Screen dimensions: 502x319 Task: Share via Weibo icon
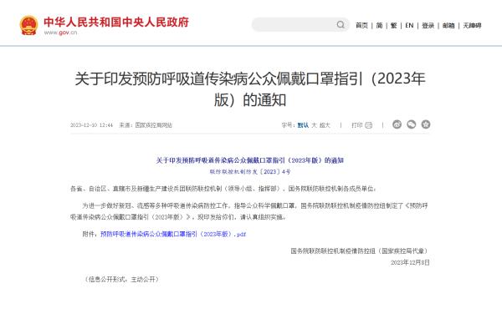tap(397, 124)
